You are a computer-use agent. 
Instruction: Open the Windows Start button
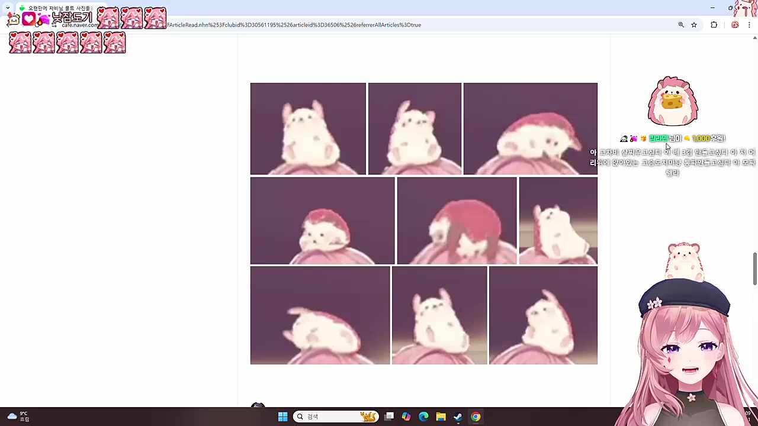(x=282, y=417)
